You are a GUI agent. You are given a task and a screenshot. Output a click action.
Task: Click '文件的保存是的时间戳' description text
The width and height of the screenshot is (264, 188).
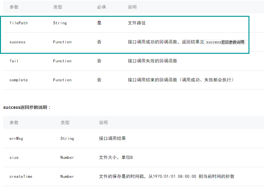(x=121, y=176)
